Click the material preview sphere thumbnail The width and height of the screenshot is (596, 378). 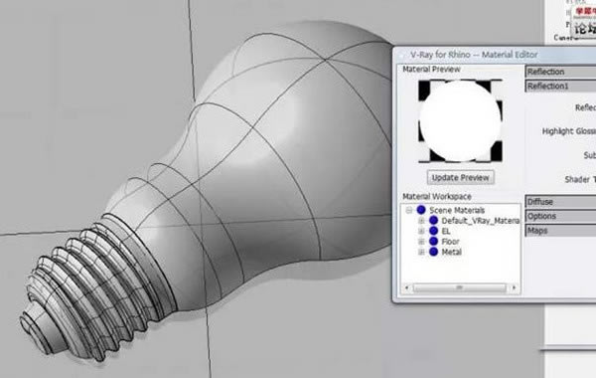tap(460, 120)
